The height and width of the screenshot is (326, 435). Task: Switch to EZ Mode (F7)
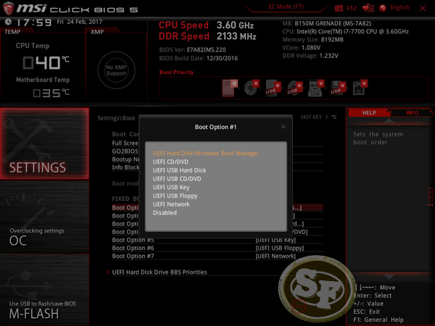tap(286, 7)
